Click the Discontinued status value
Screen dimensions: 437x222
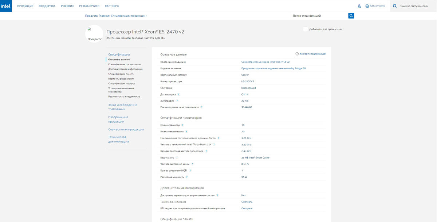tap(249, 88)
